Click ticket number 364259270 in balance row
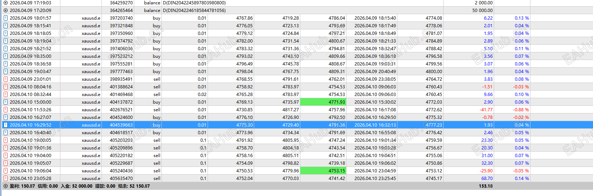Viewport: 593px width, 196px height. point(121,3)
